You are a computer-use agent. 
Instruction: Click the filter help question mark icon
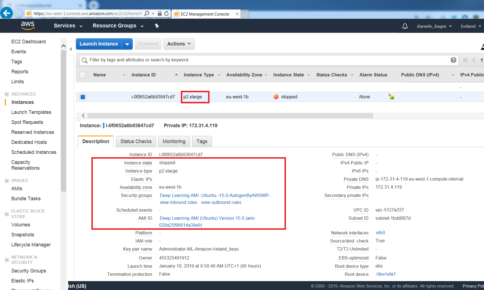tap(453, 60)
